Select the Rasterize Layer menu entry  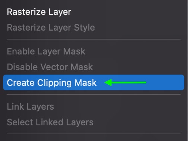point(39,12)
